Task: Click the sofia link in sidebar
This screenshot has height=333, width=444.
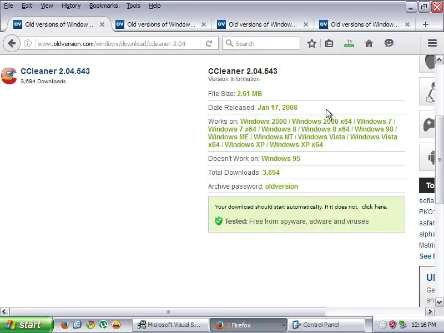Action: [x=426, y=201]
